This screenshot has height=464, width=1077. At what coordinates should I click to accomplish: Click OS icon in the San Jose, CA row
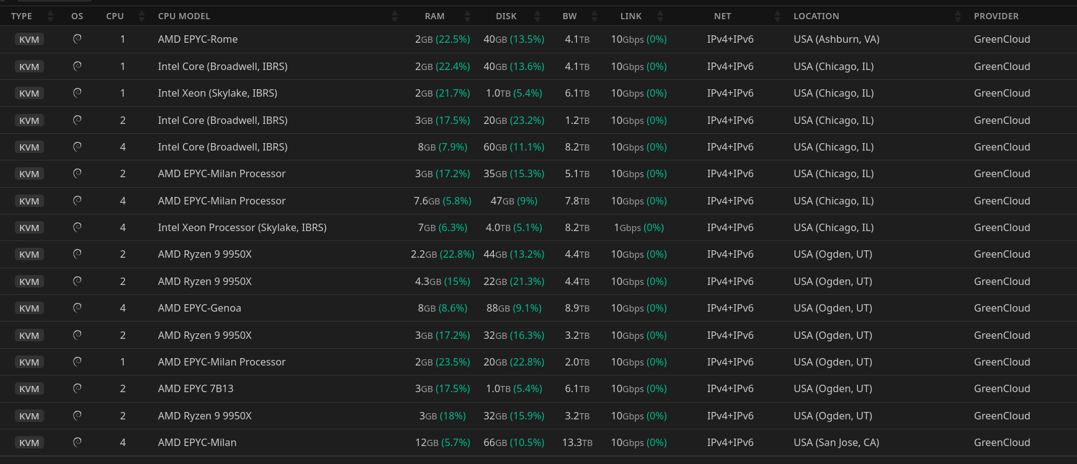tap(78, 442)
